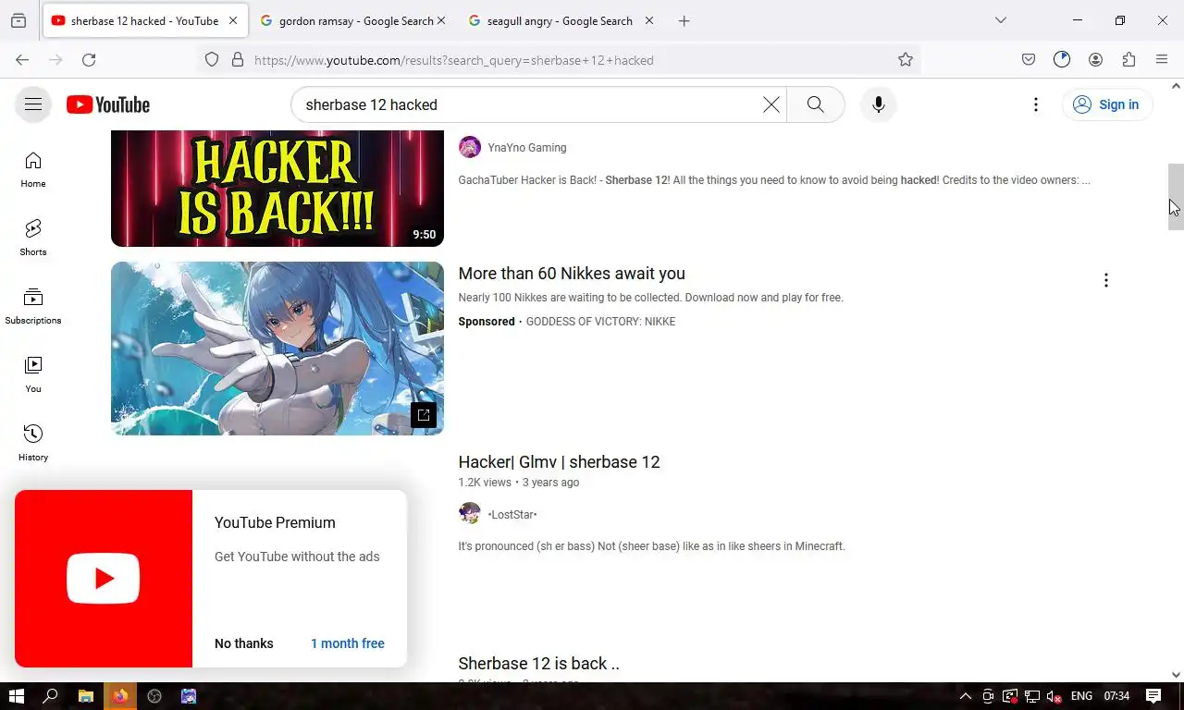The width and height of the screenshot is (1184, 710).
Task: Play the HACKER IS BACK thumbnail video
Action: [x=277, y=189]
